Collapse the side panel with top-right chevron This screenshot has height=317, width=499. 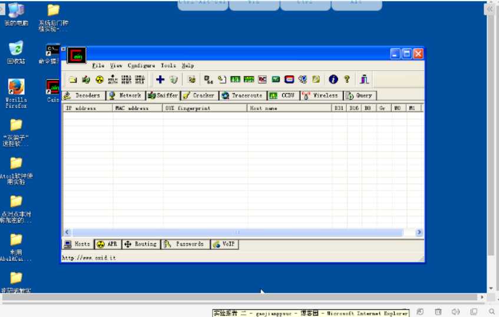490,9
